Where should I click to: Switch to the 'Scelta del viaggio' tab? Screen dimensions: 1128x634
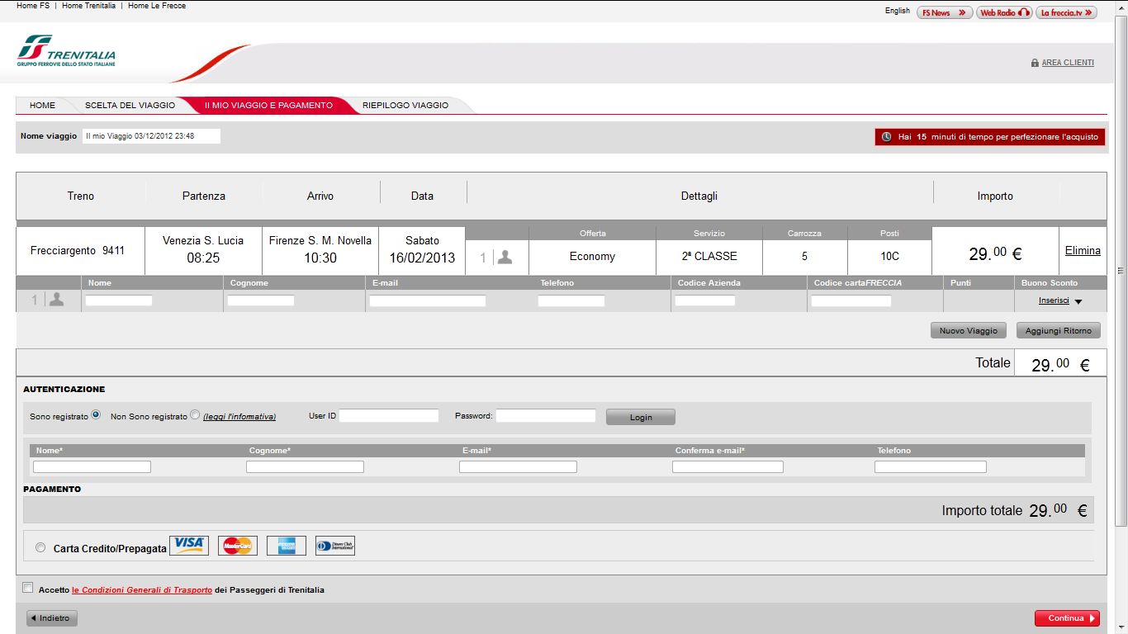pyautogui.click(x=130, y=106)
